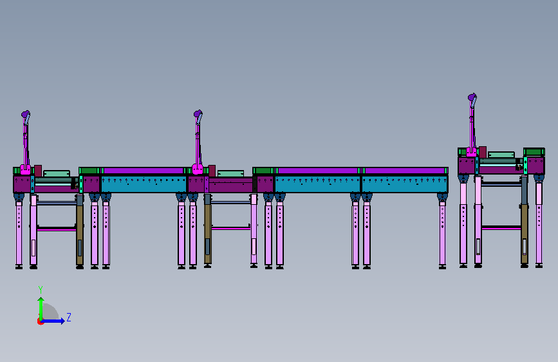
Task: Click the blue Z axis arrow of the triad
Action: [x=53, y=321]
